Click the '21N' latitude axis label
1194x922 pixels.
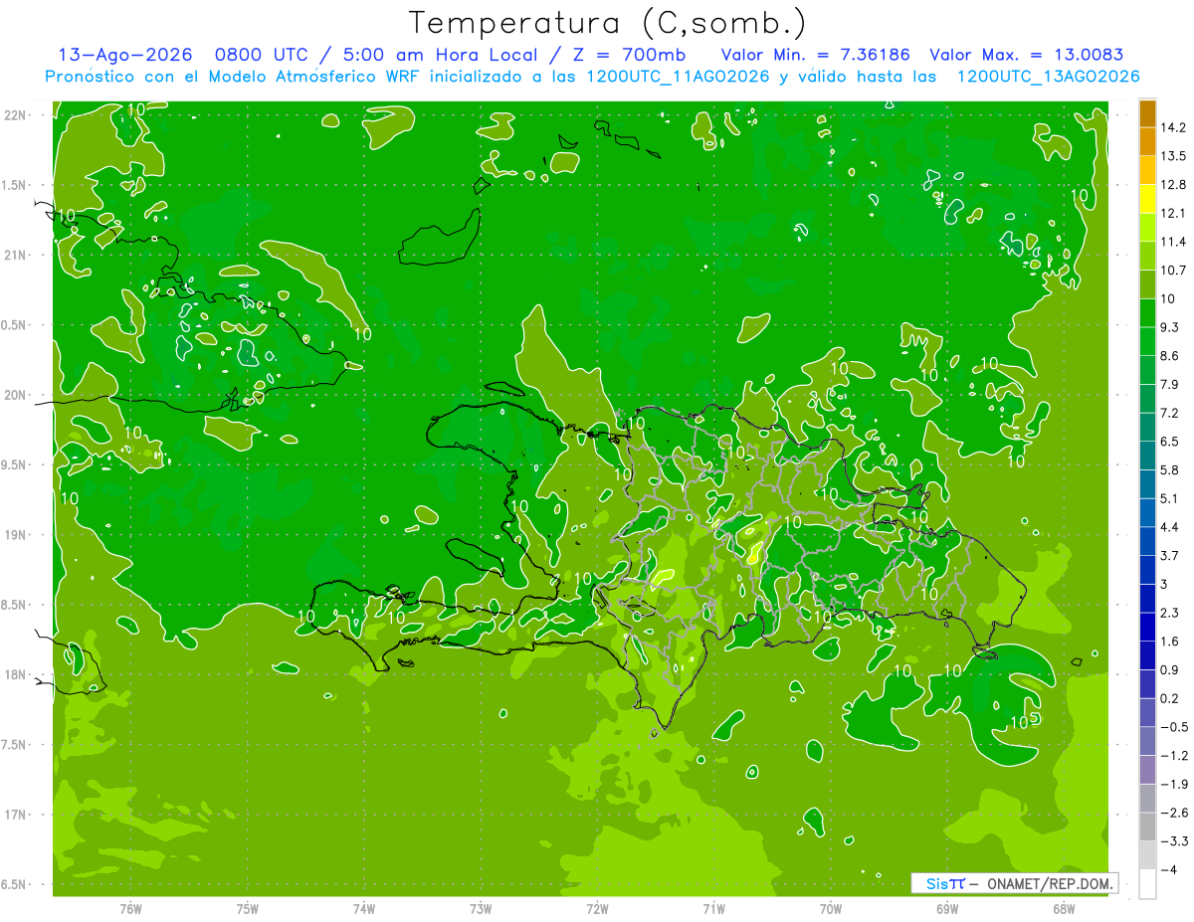(x=14, y=256)
